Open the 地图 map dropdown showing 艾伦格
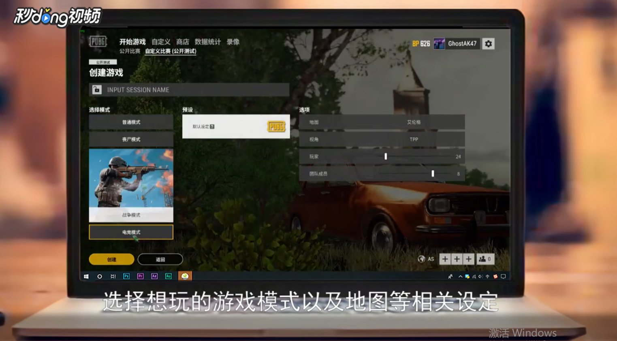Image resolution: width=617 pixels, height=341 pixels. (382, 122)
